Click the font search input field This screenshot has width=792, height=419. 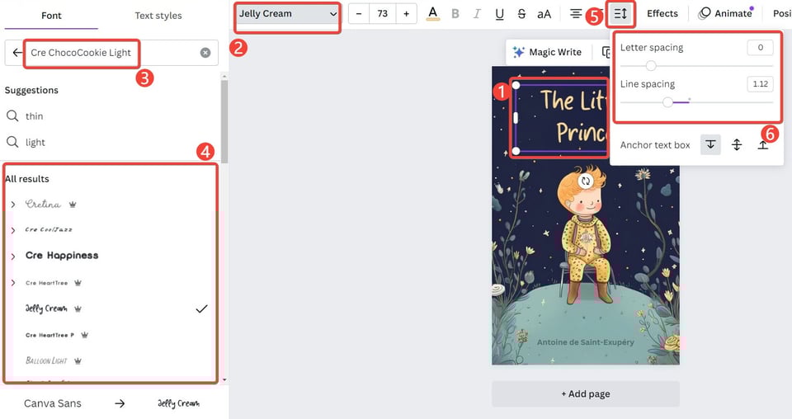pyautogui.click(x=111, y=53)
